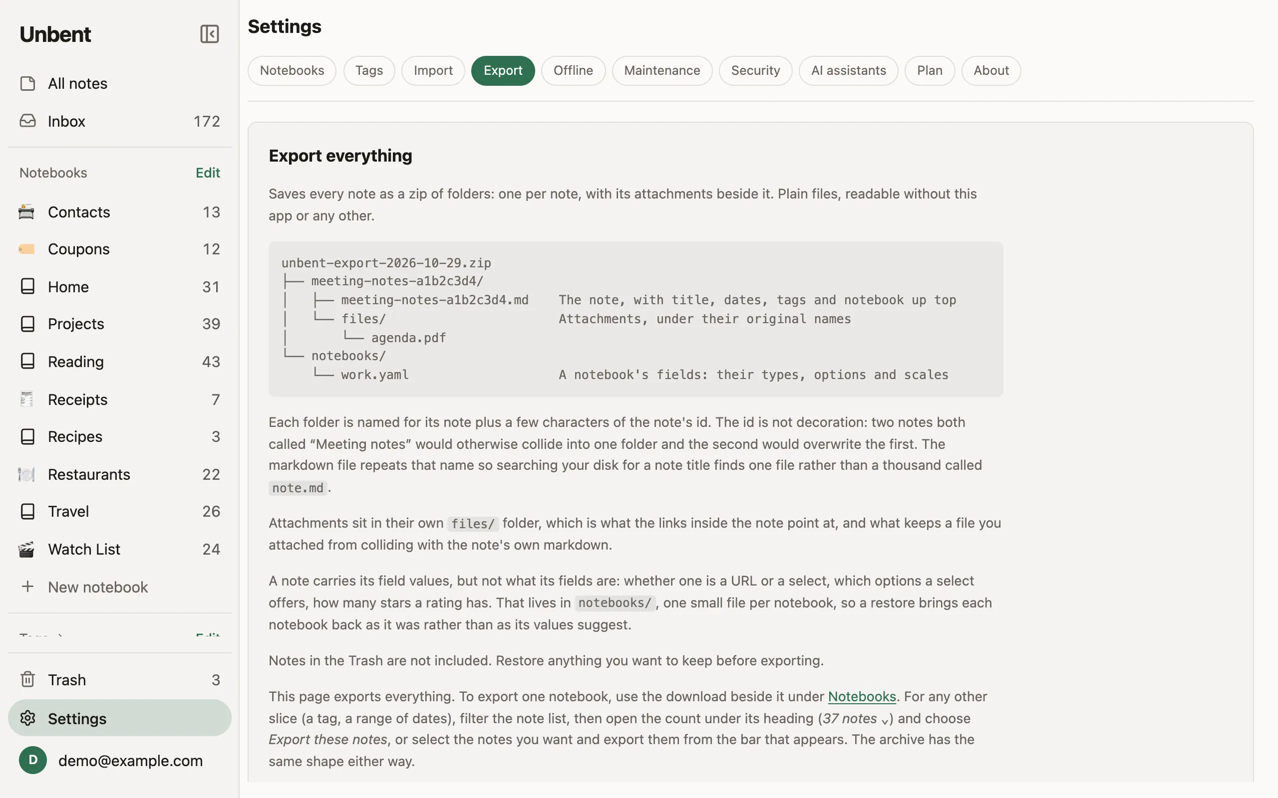Screen dimensions: 1278x798
Task: Click the Trash bin icon
Action: [x=27, y=680]
